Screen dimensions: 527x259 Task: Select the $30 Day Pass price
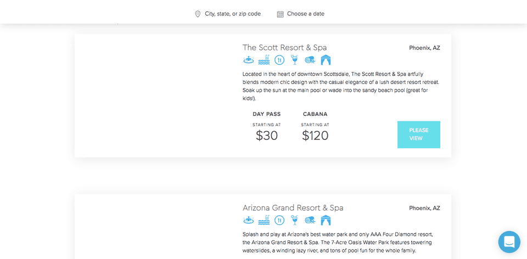click(x=267, y=136)
